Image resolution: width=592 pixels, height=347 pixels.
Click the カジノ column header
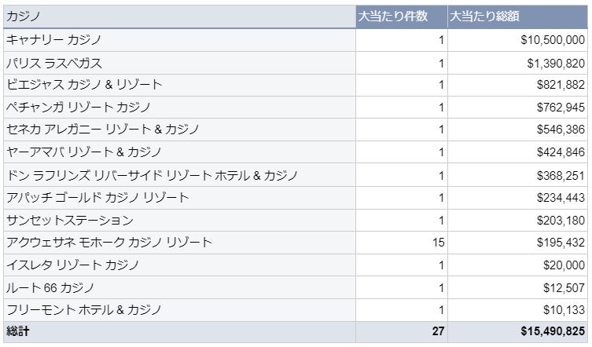click(x=179, y=16)
